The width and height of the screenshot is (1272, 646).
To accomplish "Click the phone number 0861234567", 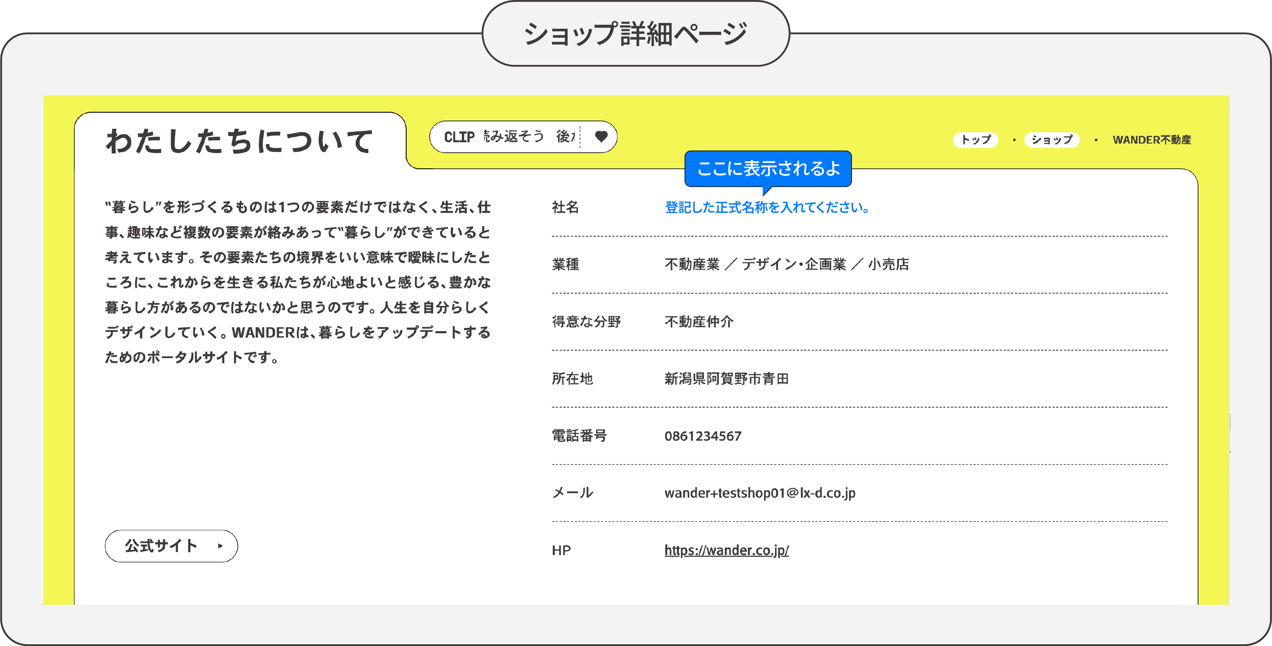I will pos(703,436).
